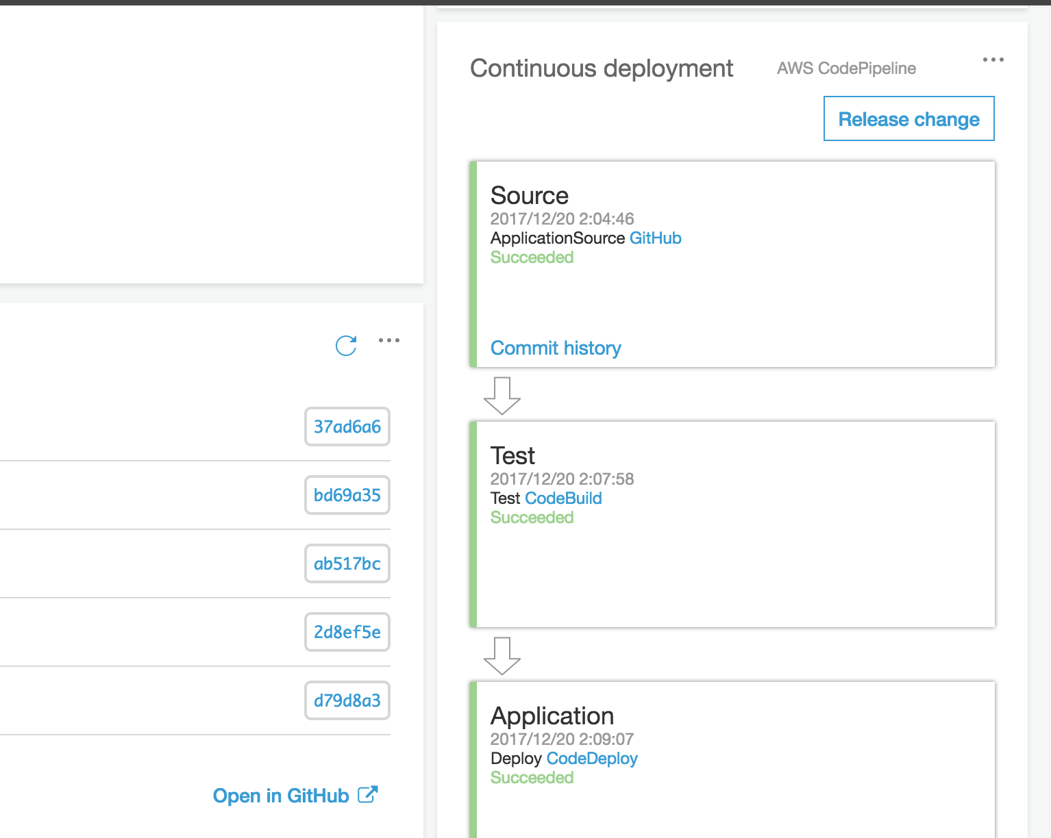This screenshot has height=838, width=1051.
Task: Open GitHub from the Source stage
Action: coord(655,238)
